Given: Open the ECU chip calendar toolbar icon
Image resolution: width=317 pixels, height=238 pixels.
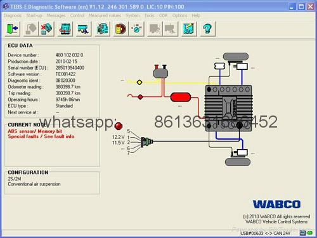Looking at the screenshot, I should click(x=65, y=29).
